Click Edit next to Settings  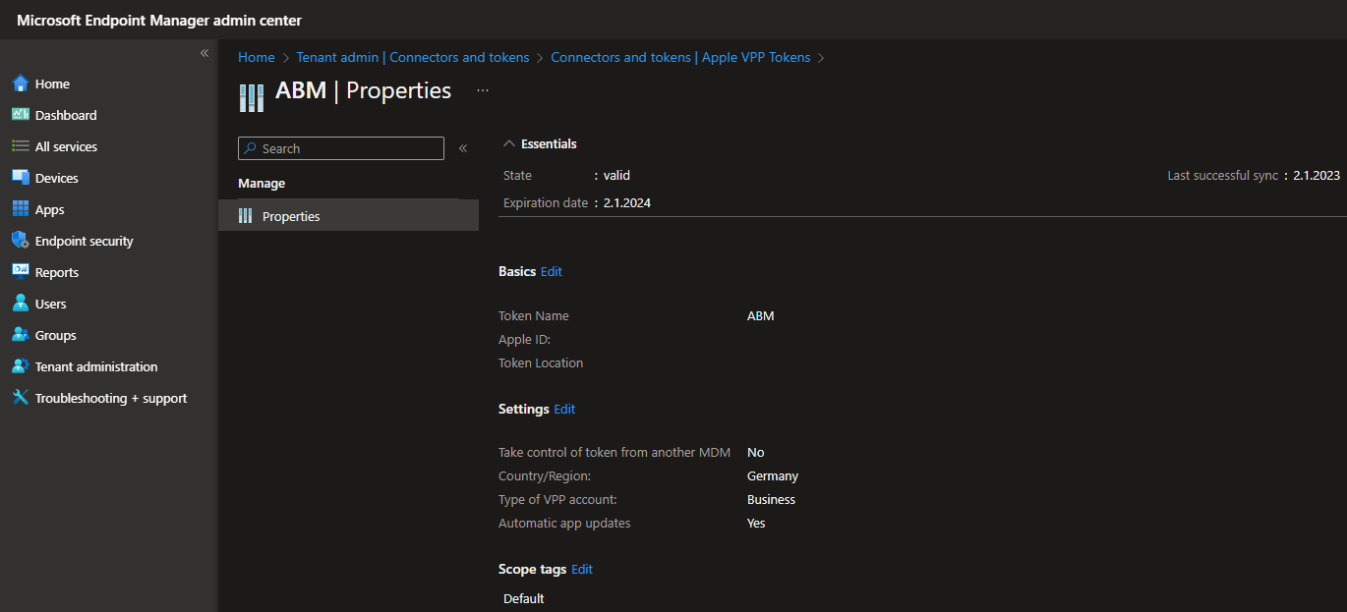tap(564, 409)
